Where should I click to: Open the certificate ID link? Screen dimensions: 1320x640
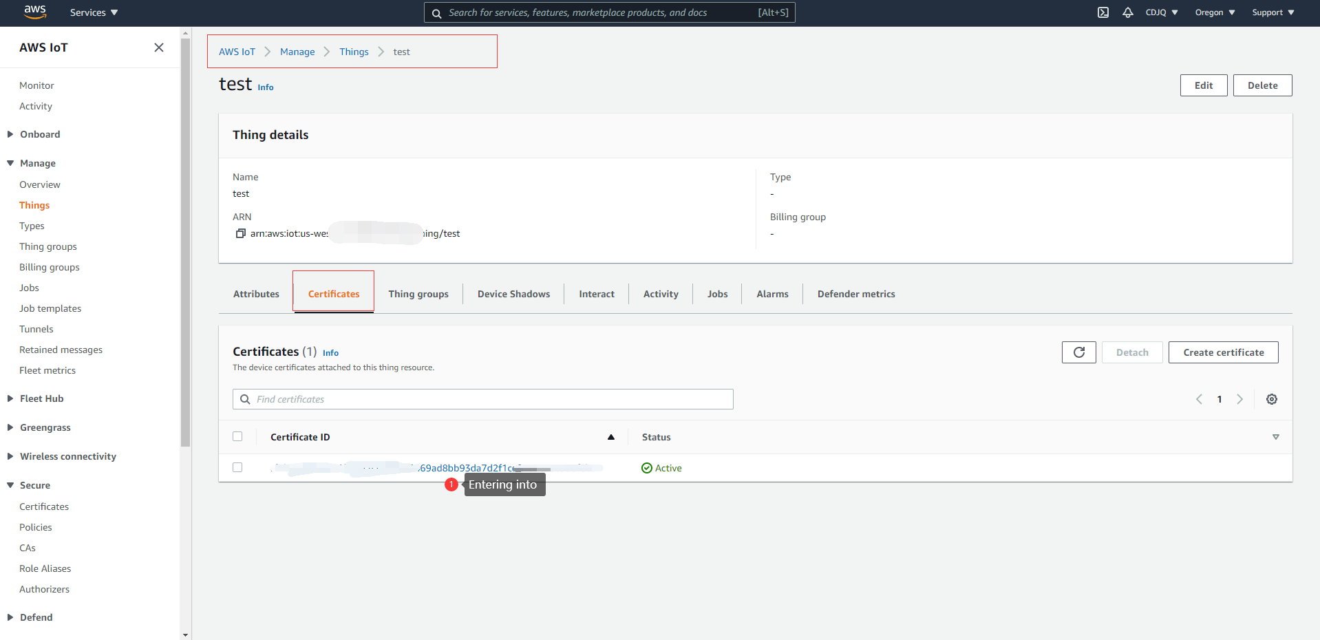[x=437, y=468]
